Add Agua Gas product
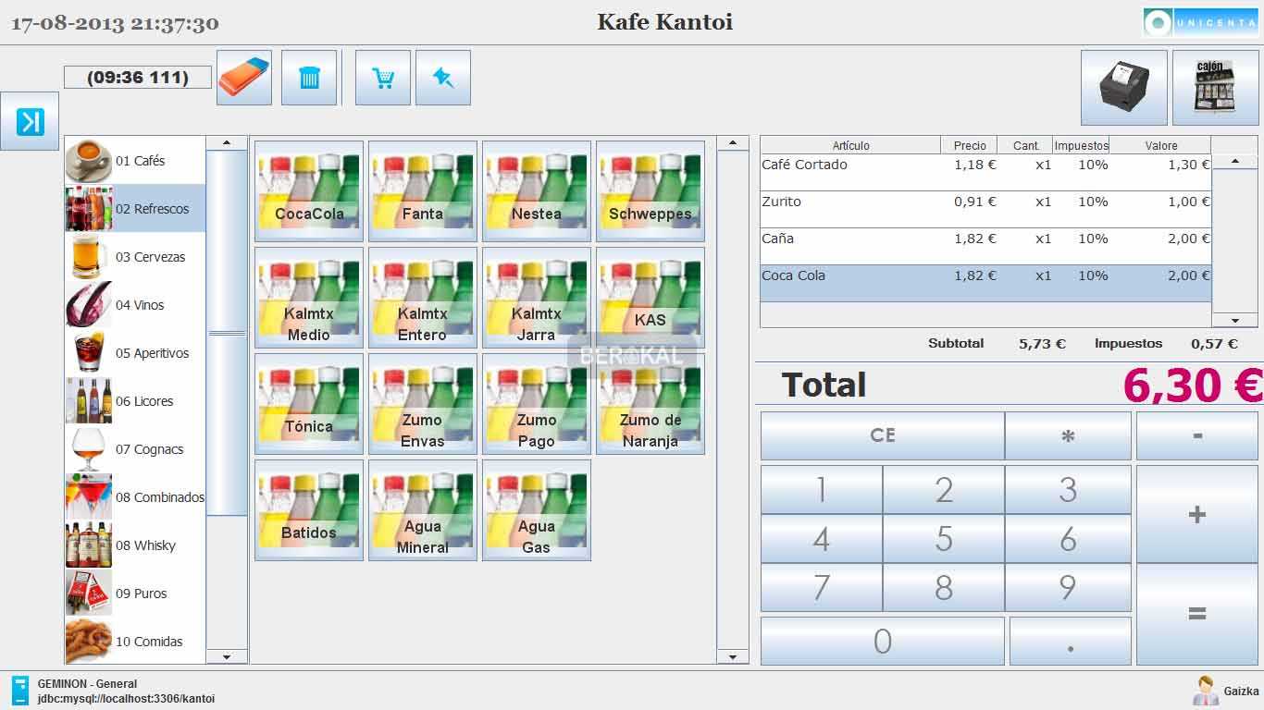Image resolution: width=1264 pixels, height=710 pixels. point(537,510)
